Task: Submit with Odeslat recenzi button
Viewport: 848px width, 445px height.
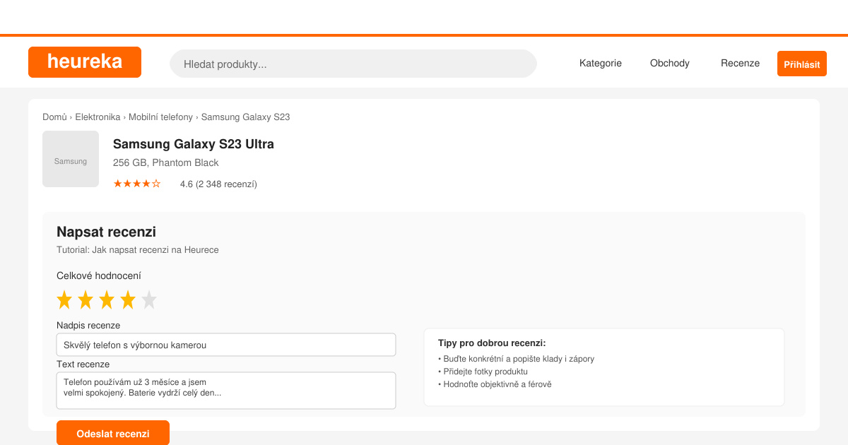Action: (113, 433)
